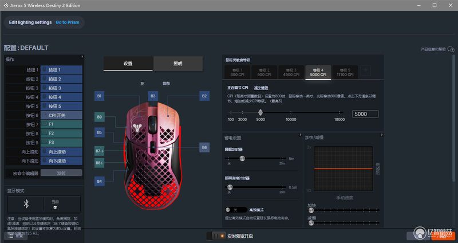The image size is (458, 243).
Task: Open help for the 加快/减慢 acceleration panel
Action: (381, 135)
